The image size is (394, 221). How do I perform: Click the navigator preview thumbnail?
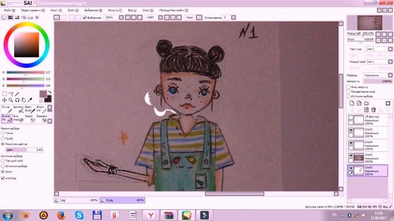pos(369,23)
